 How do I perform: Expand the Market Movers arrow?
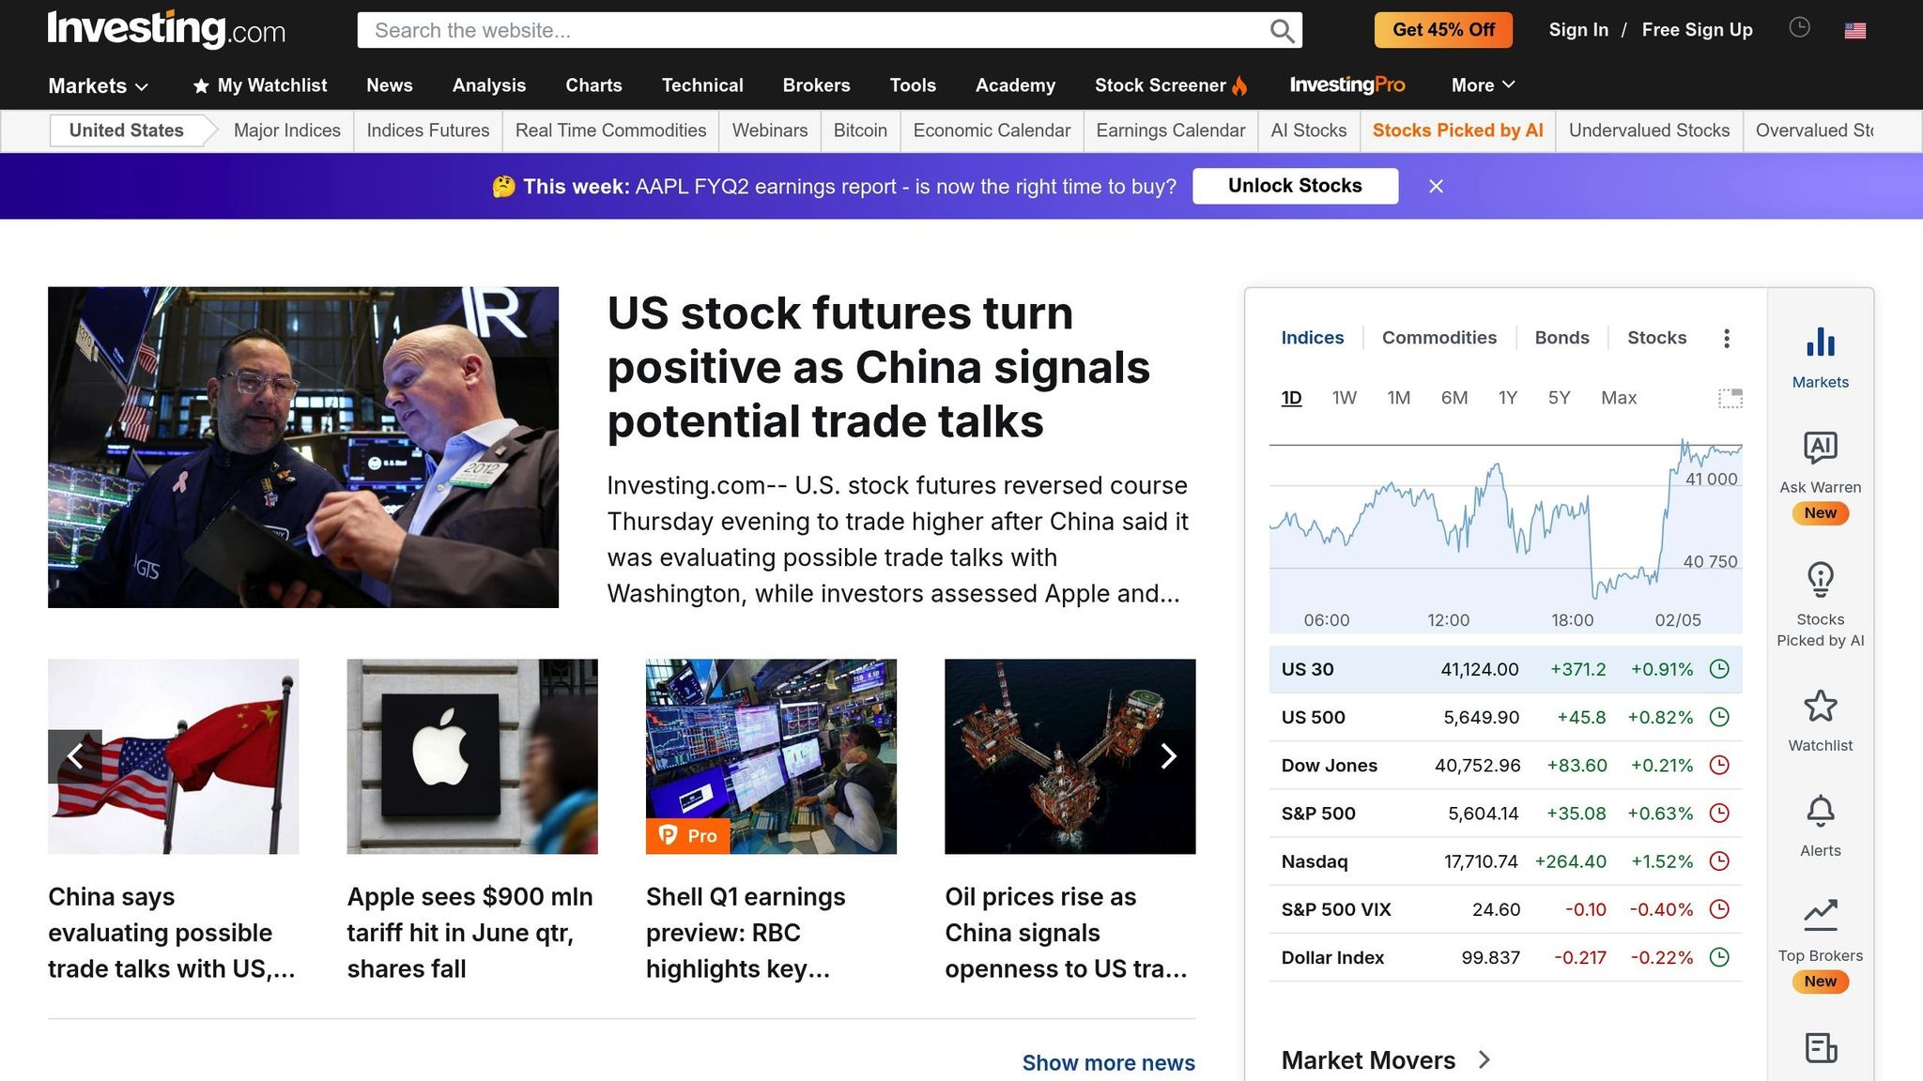pos(1484,1059)
